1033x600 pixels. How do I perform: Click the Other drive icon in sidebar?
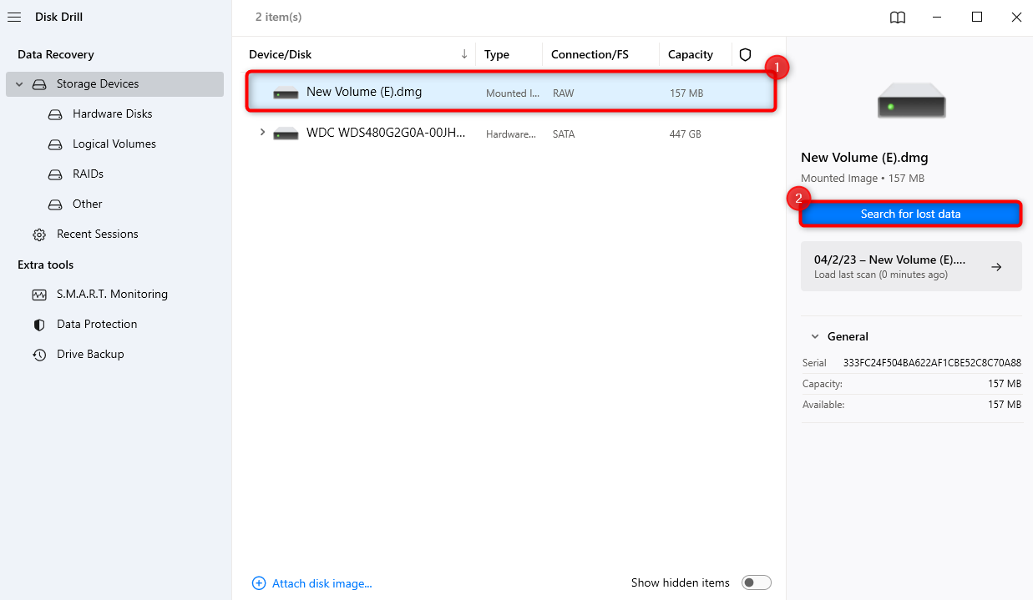[x=55, y=204]
